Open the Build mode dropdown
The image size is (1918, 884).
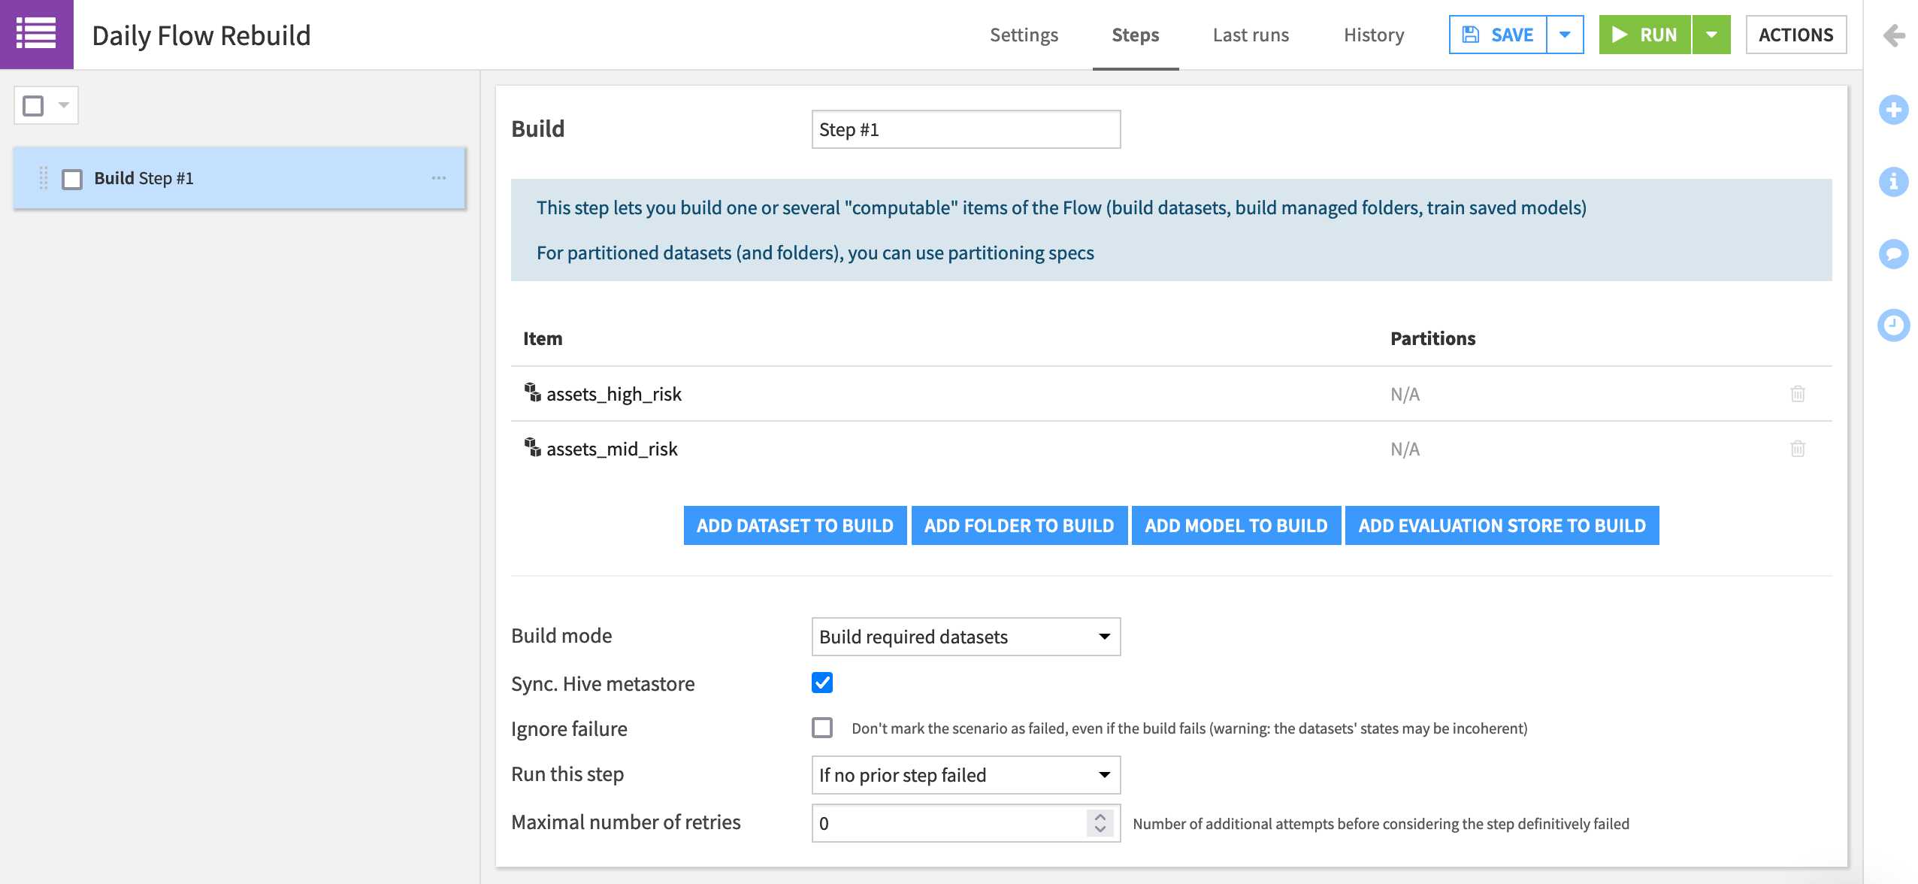(966, 637)
